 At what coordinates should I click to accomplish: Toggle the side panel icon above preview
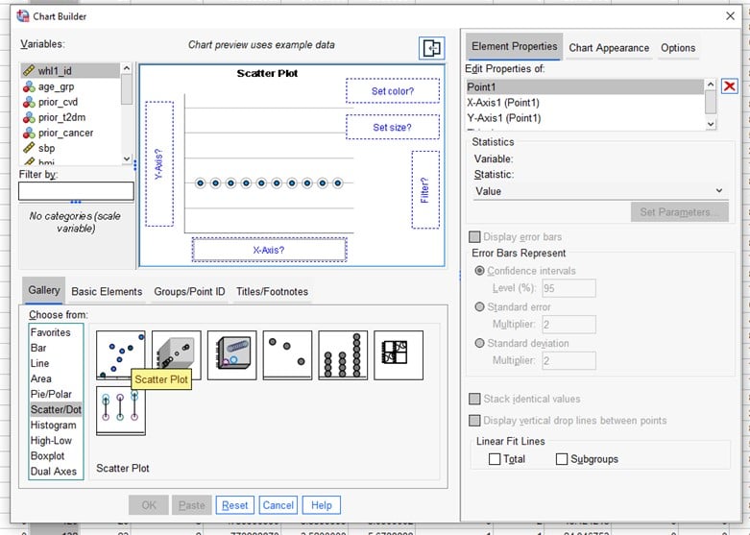(x=432, y=49)
